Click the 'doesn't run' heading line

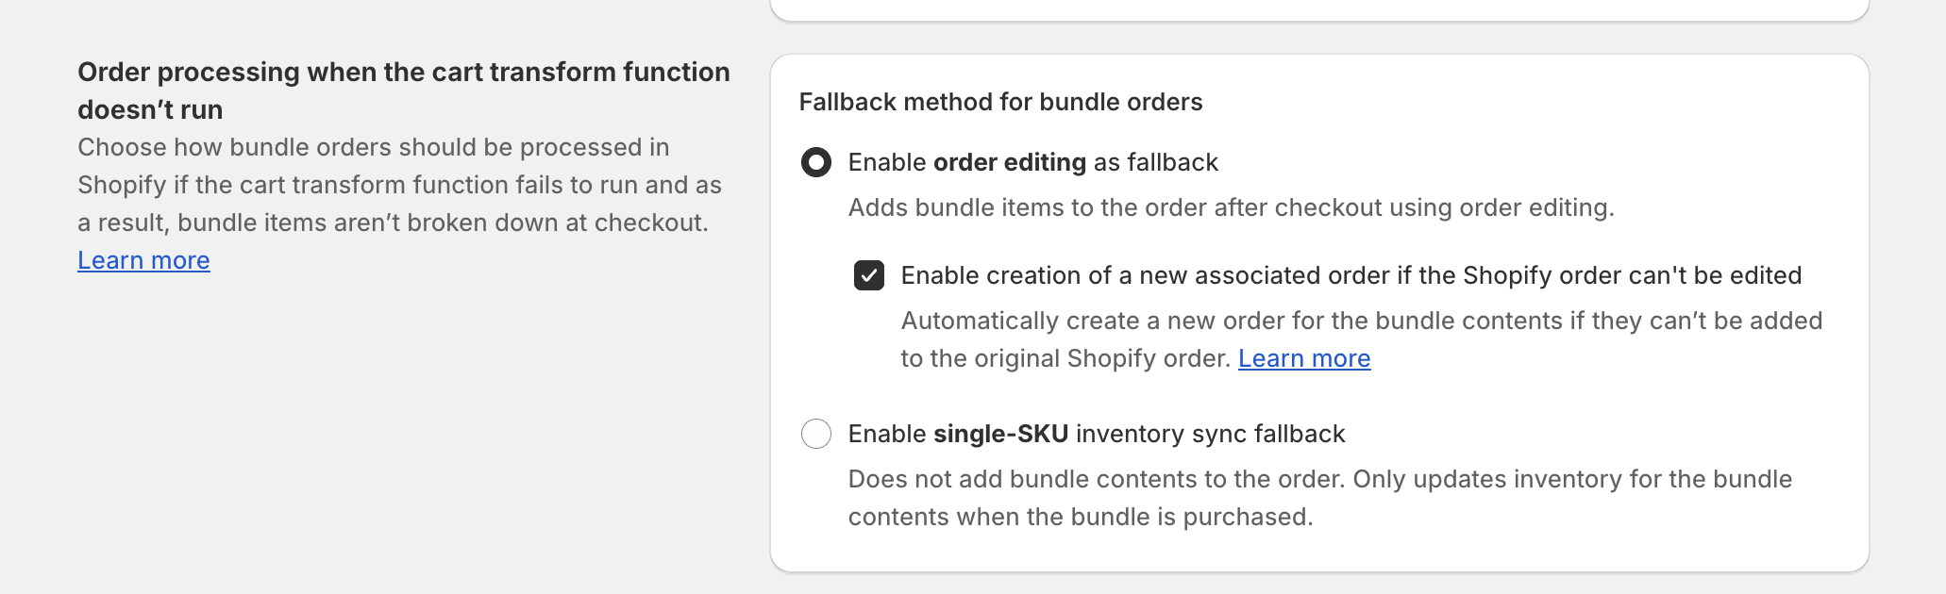pos(150,109)
